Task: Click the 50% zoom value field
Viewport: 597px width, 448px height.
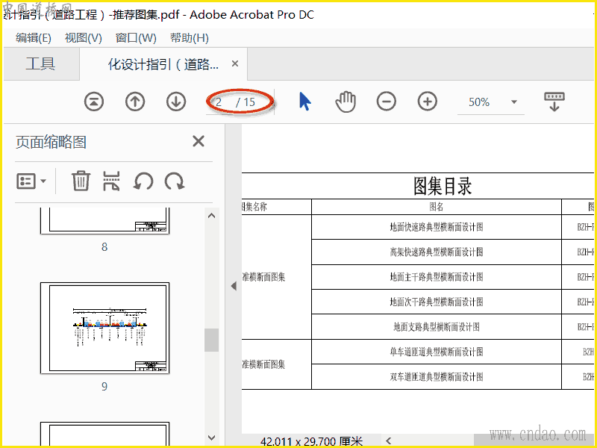Action: click(x=479, y=102)
